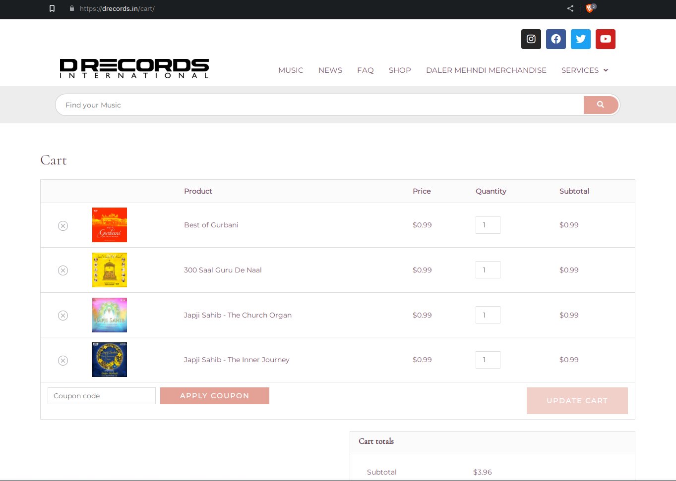
Task: Click the padlock site security icon
Action: tap(72, 8)
